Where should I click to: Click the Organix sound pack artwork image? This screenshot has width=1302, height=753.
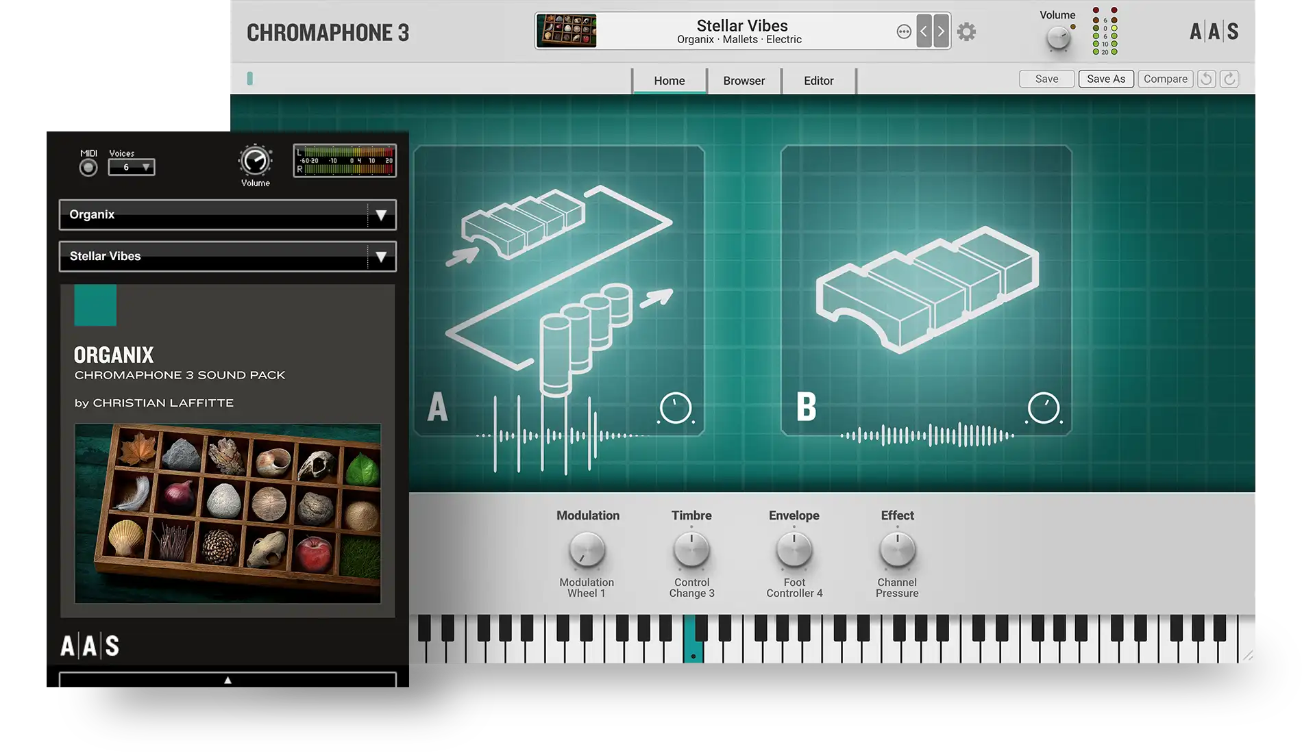[x=228, y=513]
